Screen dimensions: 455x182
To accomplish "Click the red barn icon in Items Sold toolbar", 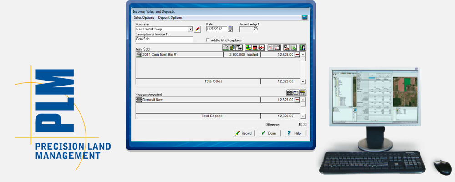I will coord(255,47).
